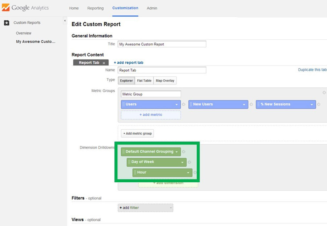Open the Admin tab
The width and height of the screenshot is (327, 226).
[152, 8]
